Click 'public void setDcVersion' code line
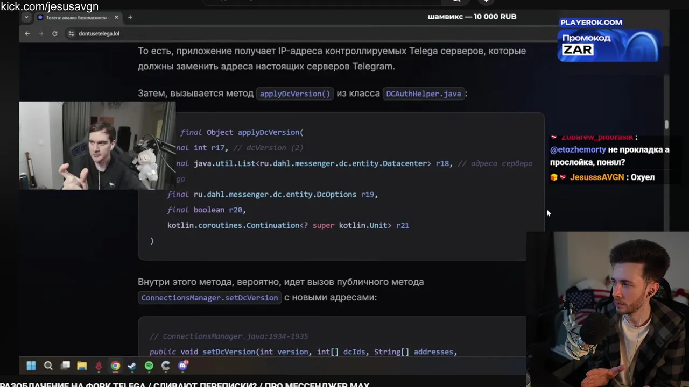 click(x=304, y=352)
